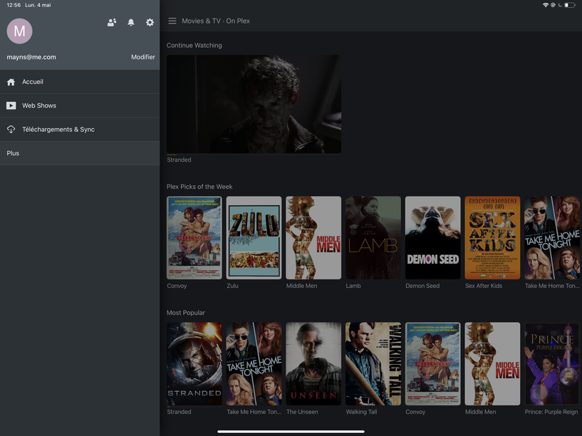Open the Demon Seed poster

[433, 237]
